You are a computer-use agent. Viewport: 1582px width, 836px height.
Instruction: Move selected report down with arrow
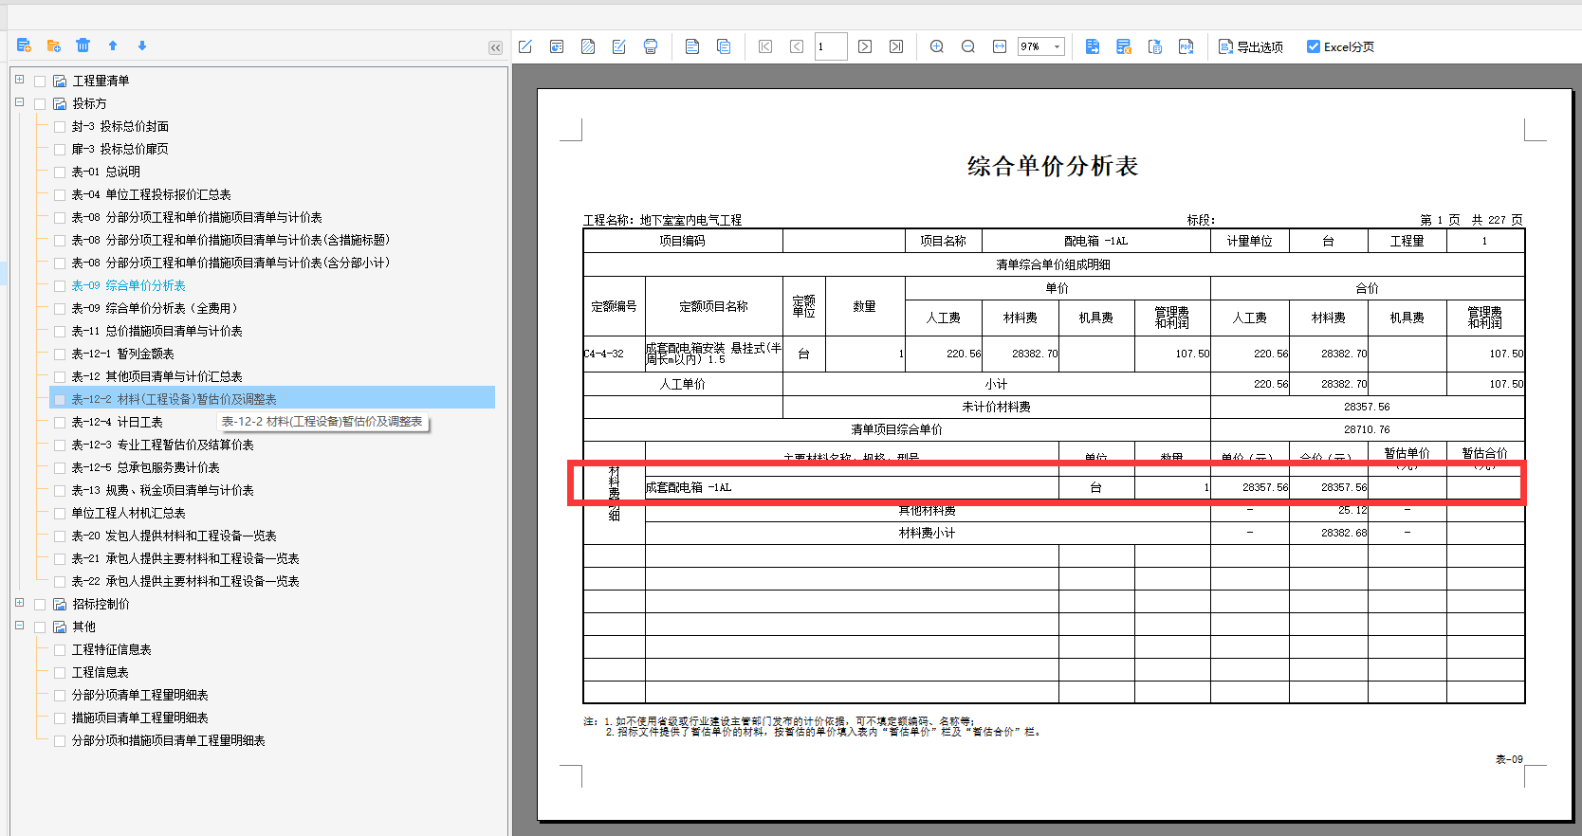click(x=142, y=45)
